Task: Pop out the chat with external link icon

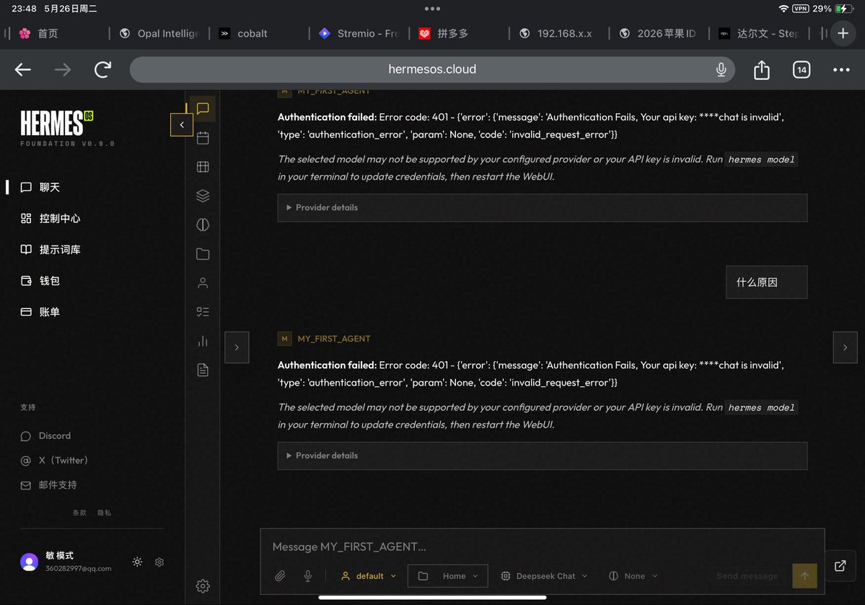Action: pos(840,566)
